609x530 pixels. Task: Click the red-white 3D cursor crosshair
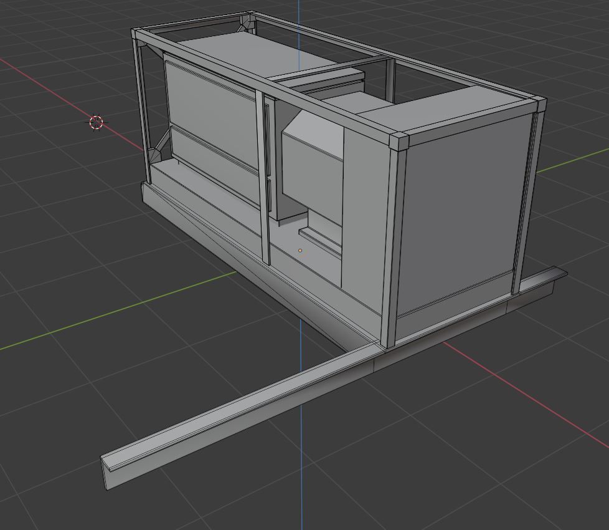[96, 122]
